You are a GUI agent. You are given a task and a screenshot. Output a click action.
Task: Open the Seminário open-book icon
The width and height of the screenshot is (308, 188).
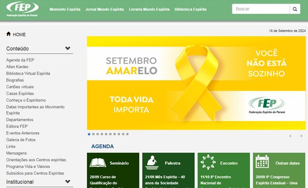[x=98, y=163]
